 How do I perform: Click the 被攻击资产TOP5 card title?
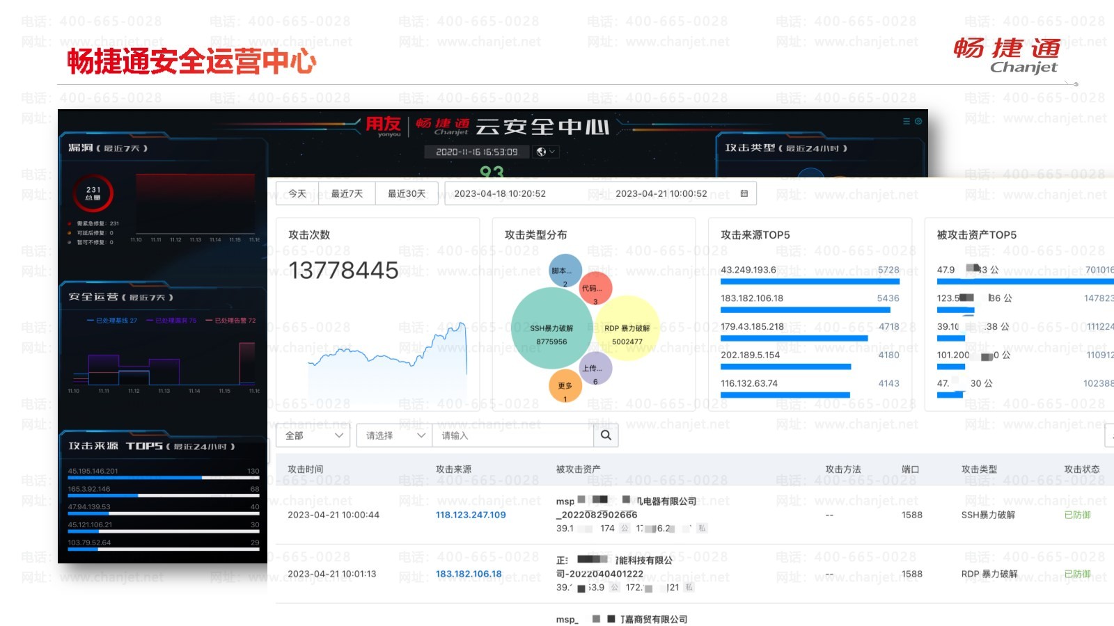(x=976, y=235)
